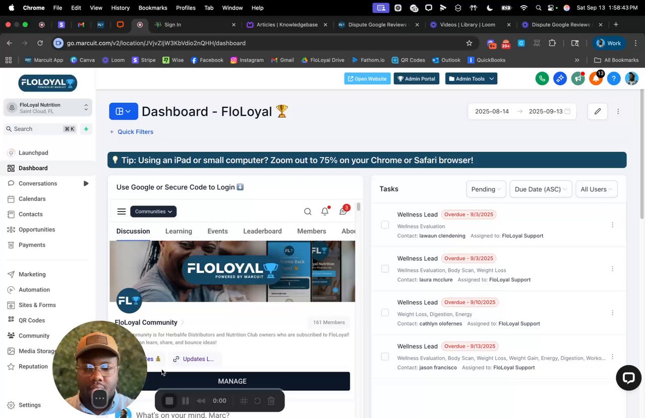Open the community hamburger menu icon

pyautogui.click(x=121, y=212)
